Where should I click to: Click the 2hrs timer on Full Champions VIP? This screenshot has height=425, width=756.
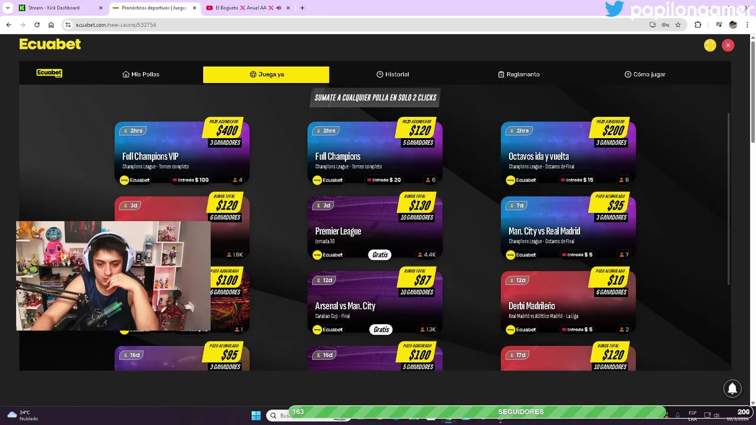(132, 130)
